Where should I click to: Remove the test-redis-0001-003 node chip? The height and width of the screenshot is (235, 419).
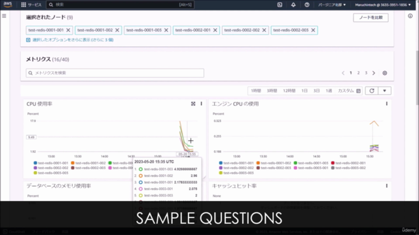pos(166,30)
